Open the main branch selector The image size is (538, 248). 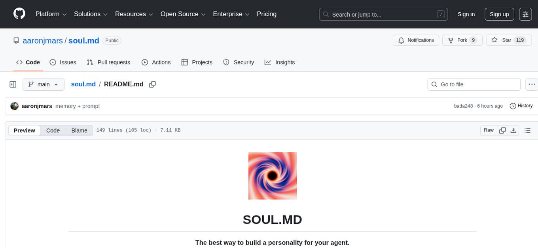[x=43, y=84]
